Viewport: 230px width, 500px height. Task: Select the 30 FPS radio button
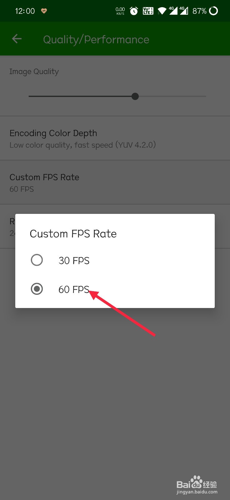tap(37, 260)
